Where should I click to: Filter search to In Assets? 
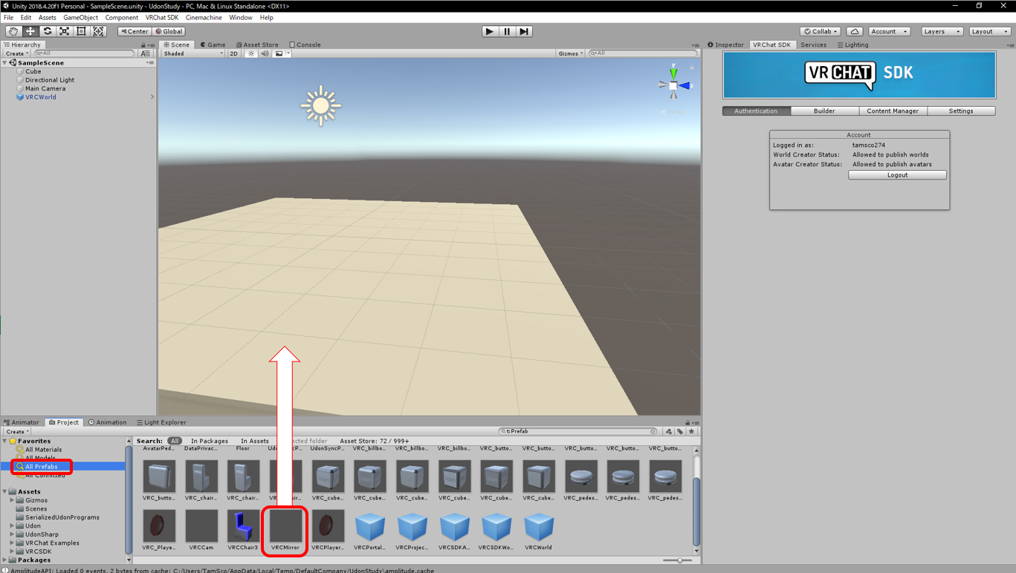(x=255, y=441)
